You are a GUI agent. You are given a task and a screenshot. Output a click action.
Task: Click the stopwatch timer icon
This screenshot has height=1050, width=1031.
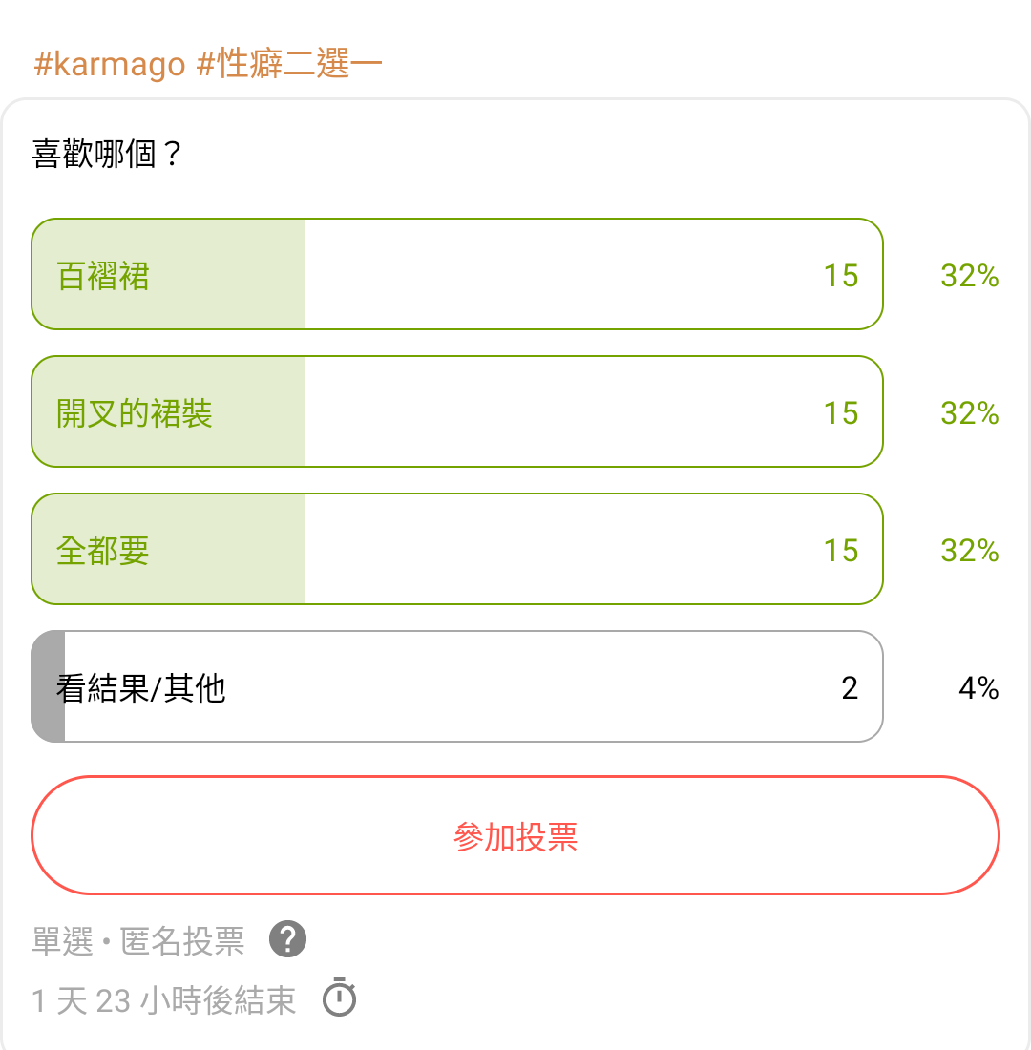tap(340, 997)
